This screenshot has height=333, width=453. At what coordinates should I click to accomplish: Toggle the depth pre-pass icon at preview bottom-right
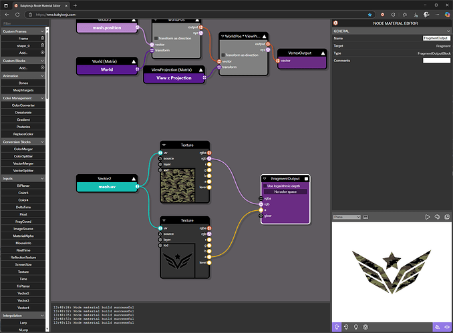pos(447,327)
